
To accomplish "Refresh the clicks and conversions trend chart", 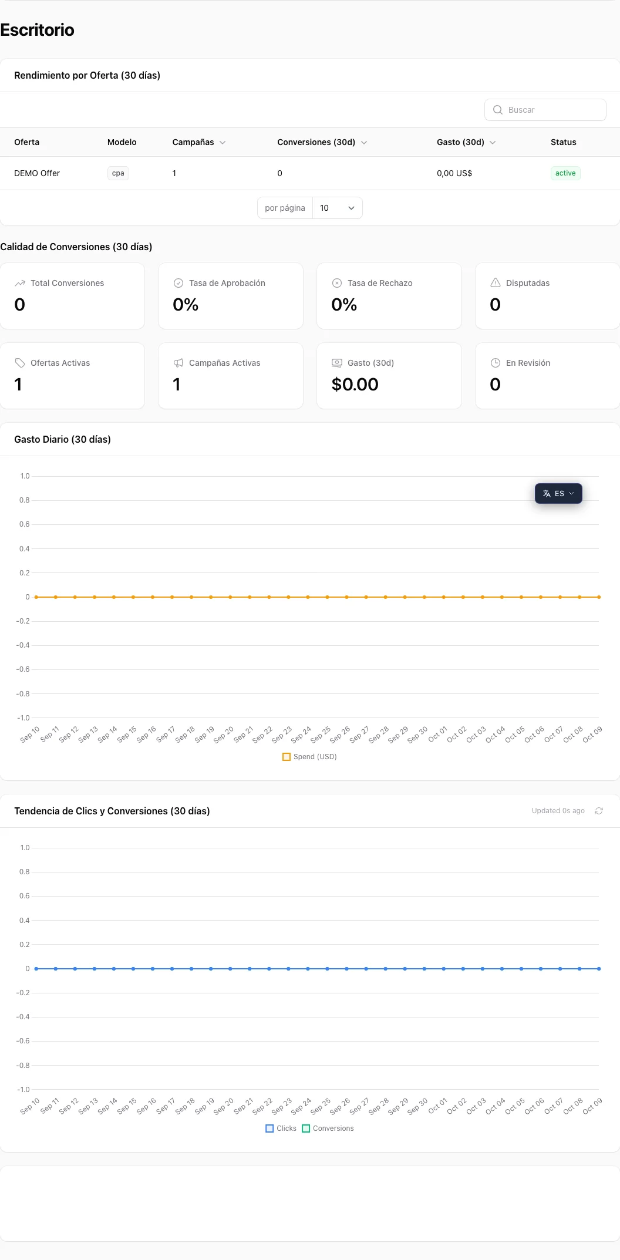I will (599, 811).
